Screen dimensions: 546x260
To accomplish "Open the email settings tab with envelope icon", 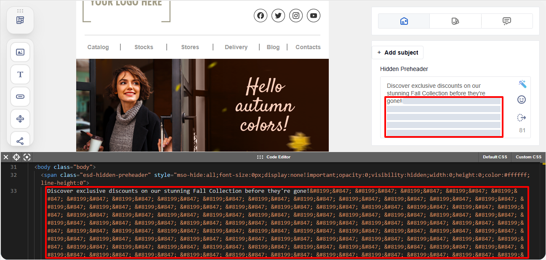I will pyautogui.click(x=404, y=21).
